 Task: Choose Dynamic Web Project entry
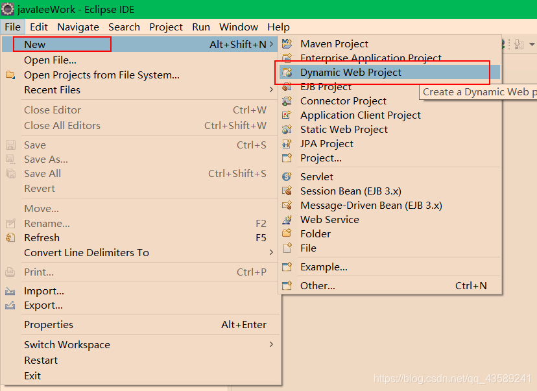coord(390,73)
